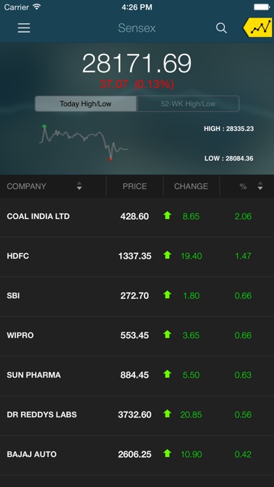274x487 pixels.
Task: Sort by percent column arrows
Action: tap(260, 186)
